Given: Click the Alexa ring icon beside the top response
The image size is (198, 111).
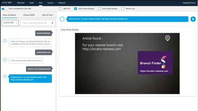Looking at the screenshot, I should click(x=62, y=19).
